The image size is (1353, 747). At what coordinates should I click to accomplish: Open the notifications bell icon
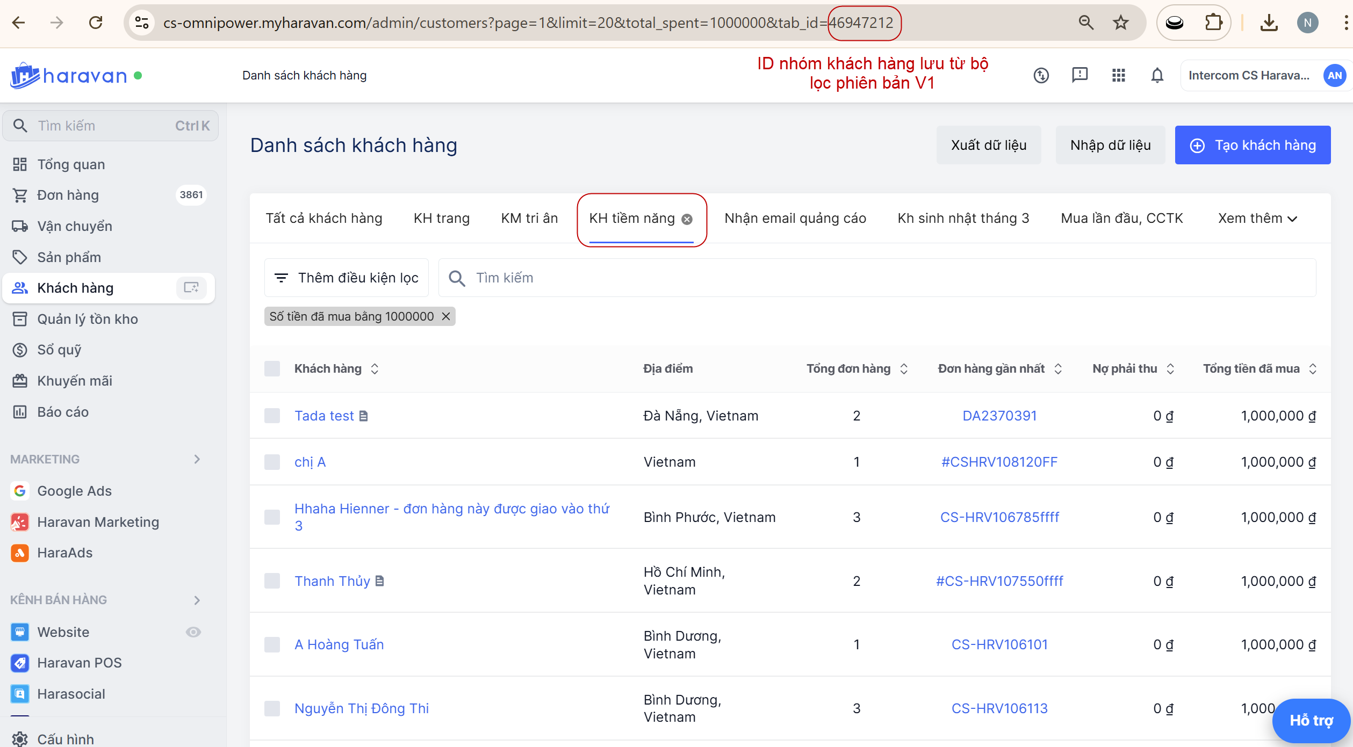(x=1157, y=75)
